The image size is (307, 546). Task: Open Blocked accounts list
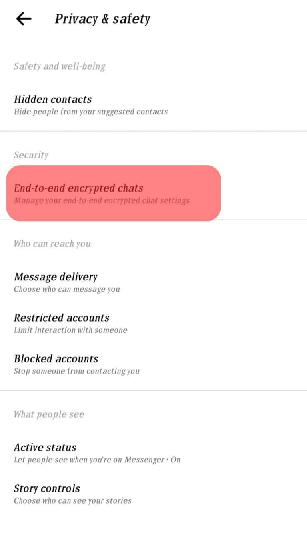tap(56, 359)
